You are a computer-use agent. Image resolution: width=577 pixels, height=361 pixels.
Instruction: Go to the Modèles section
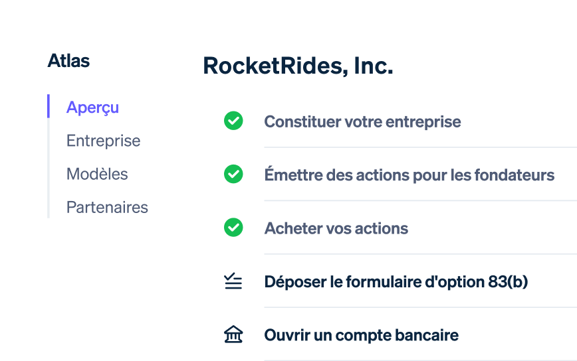pyautogui.click(x=97, y=174)
